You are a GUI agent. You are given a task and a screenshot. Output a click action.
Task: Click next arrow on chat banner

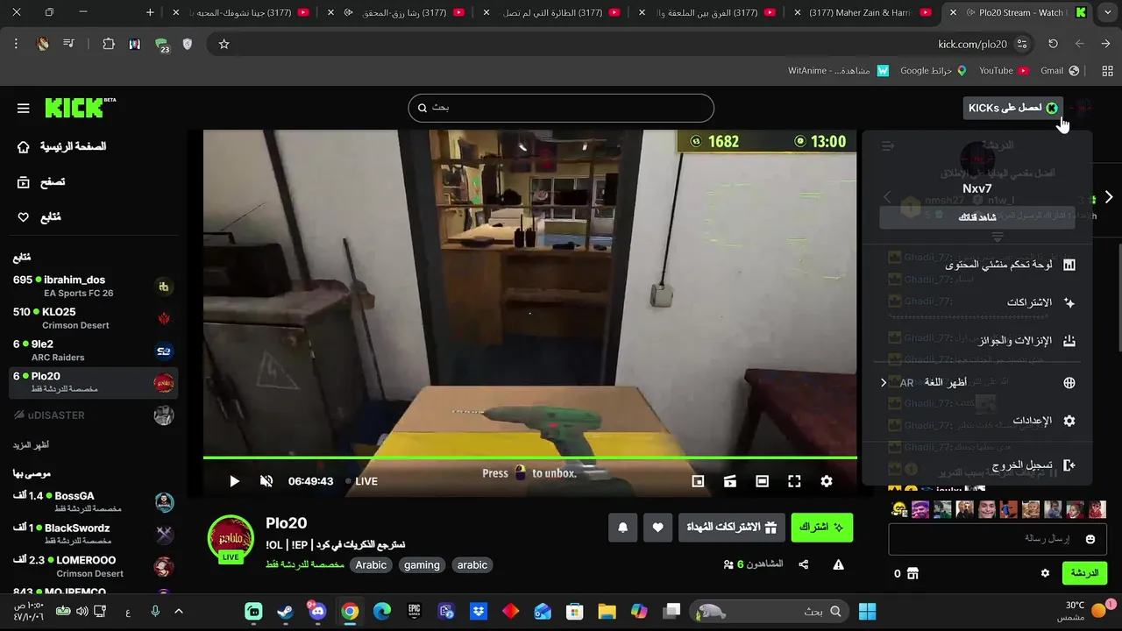pos(1109,197)
